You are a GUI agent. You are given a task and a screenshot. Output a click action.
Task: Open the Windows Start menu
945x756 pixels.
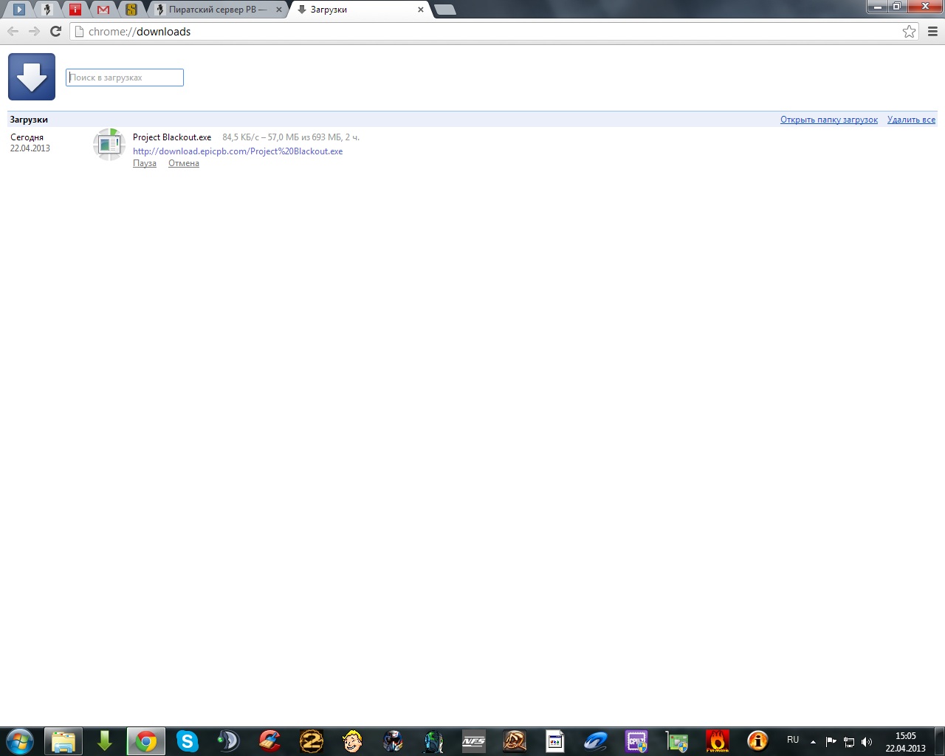[x=20, y=741]
